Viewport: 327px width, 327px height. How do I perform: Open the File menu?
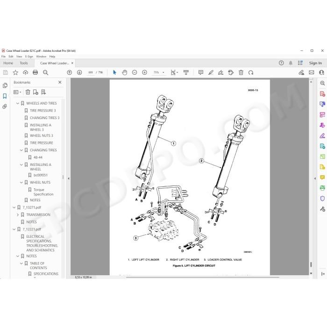3,57
